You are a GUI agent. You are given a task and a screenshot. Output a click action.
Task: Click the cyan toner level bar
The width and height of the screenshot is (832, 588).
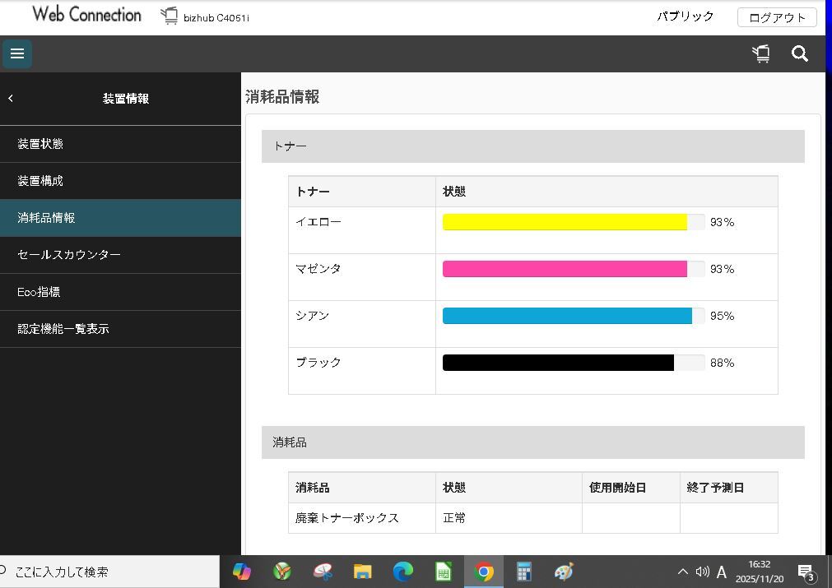[574, 316]
